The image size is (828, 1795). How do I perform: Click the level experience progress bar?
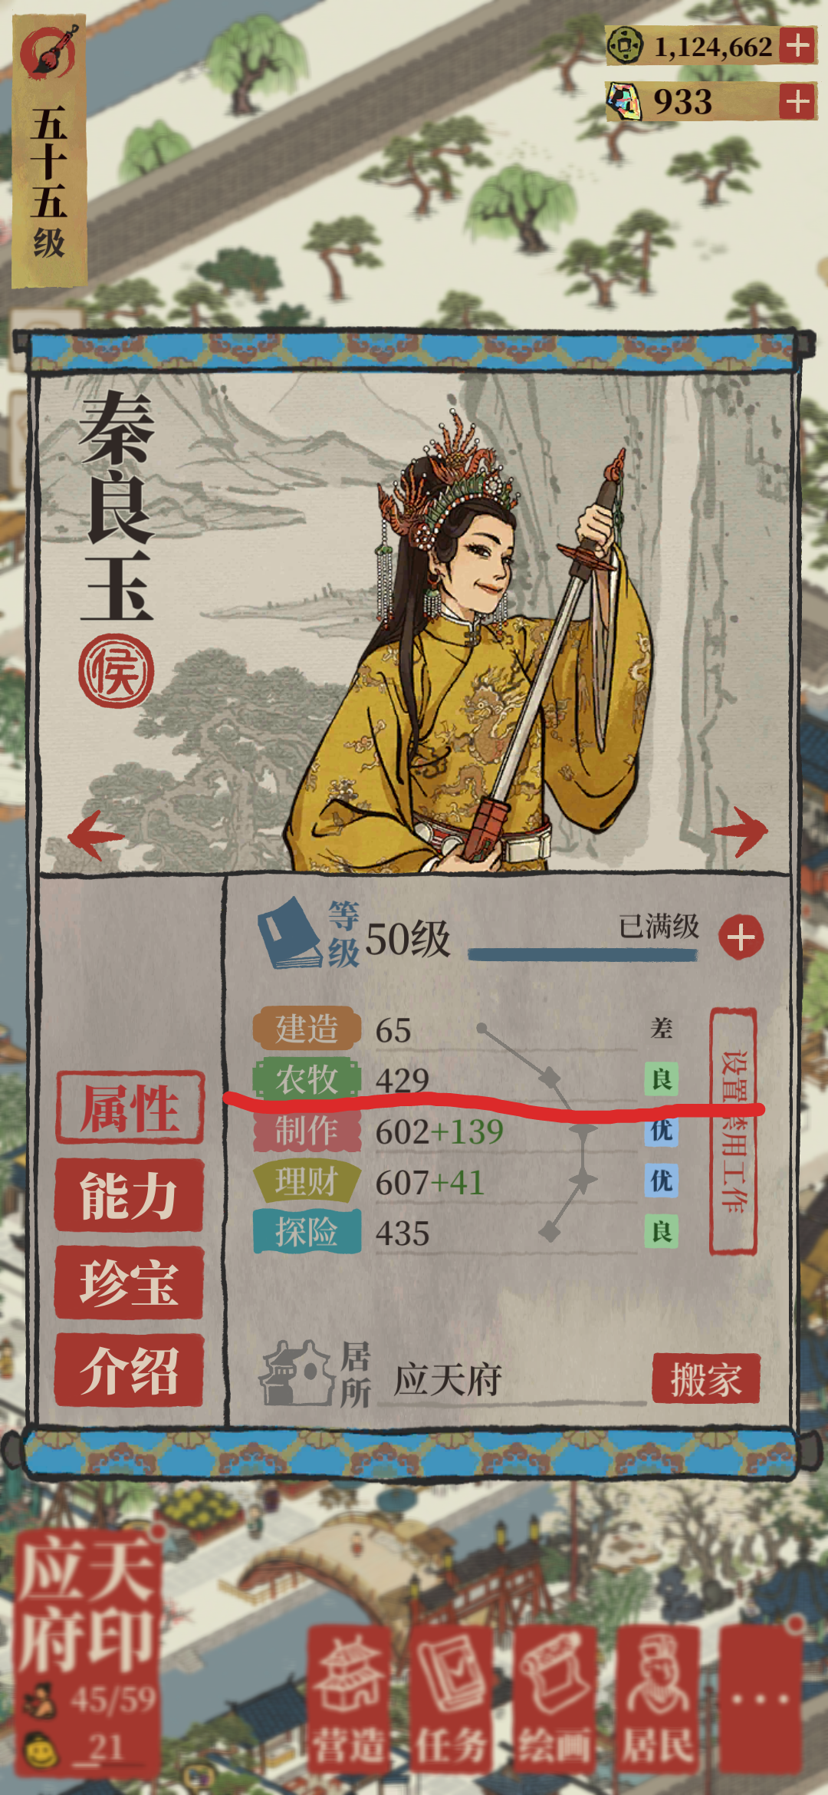583,954
